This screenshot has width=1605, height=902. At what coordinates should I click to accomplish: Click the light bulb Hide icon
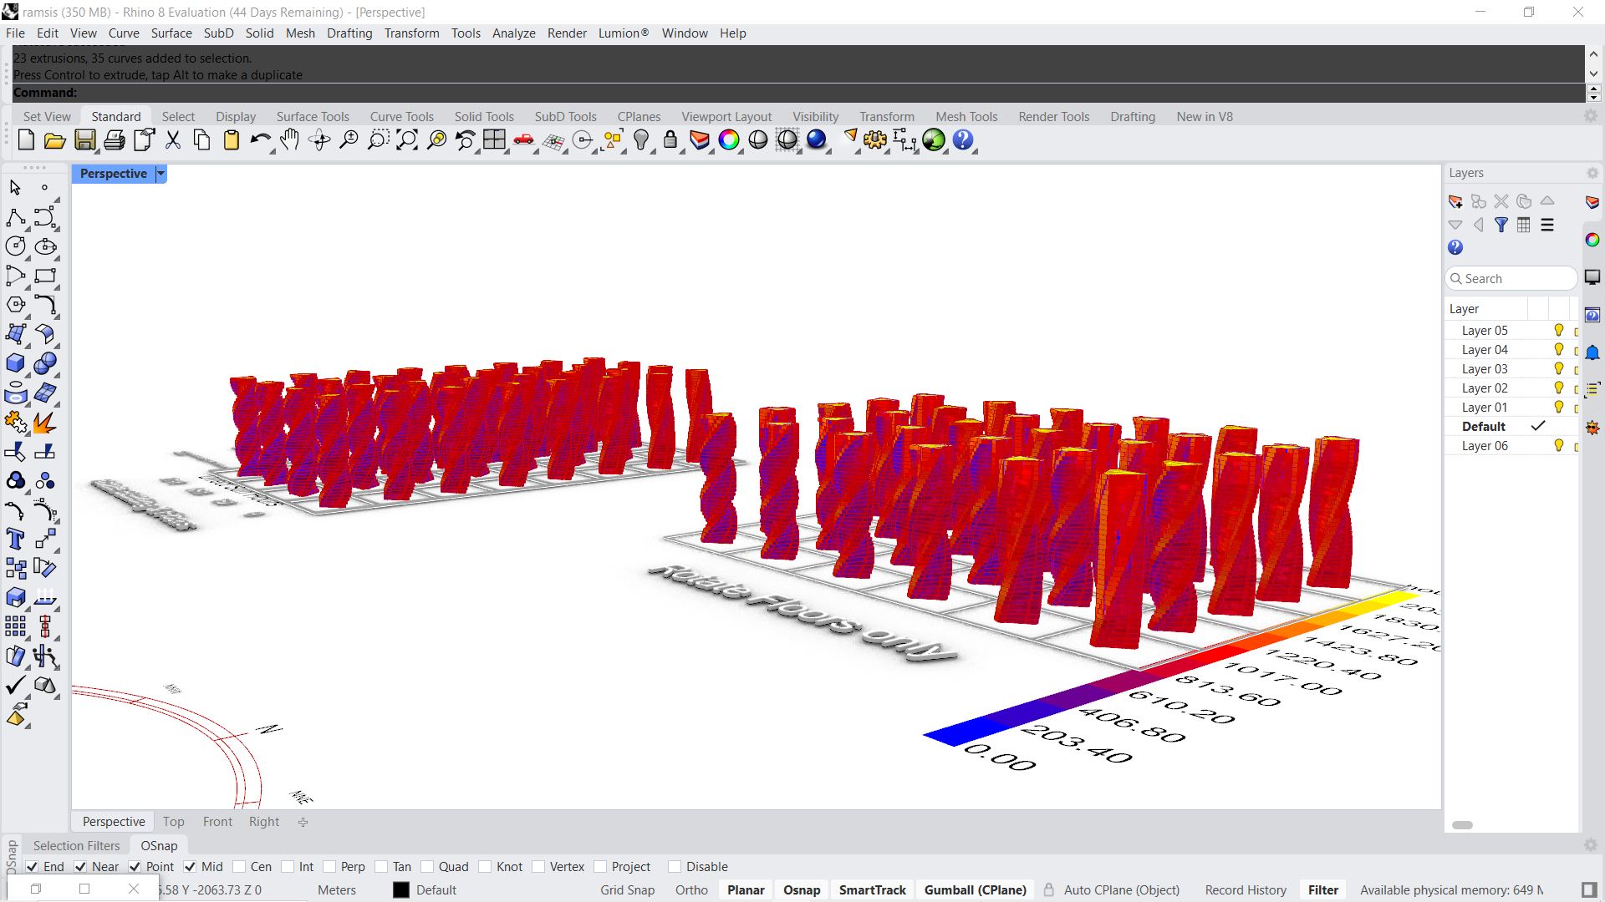(641, 140)
